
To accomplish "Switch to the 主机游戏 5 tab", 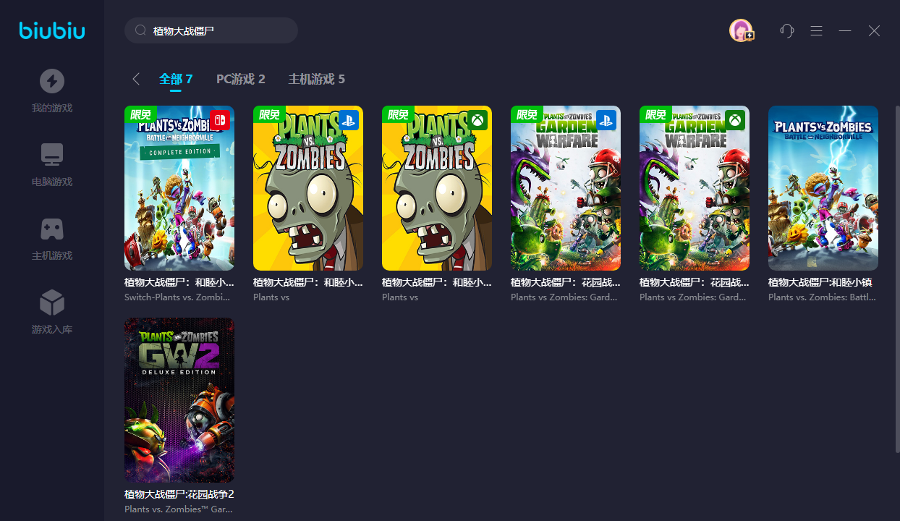I will pyautogui.click(x=316, y=79).
